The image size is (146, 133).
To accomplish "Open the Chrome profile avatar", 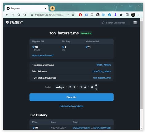I will [x=133, y=15].
